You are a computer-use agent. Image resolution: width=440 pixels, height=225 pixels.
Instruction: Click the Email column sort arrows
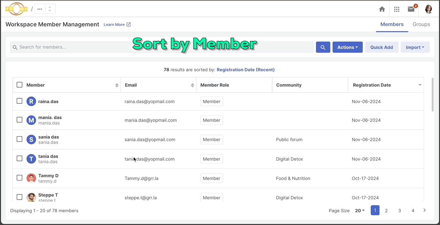[192, 85]
